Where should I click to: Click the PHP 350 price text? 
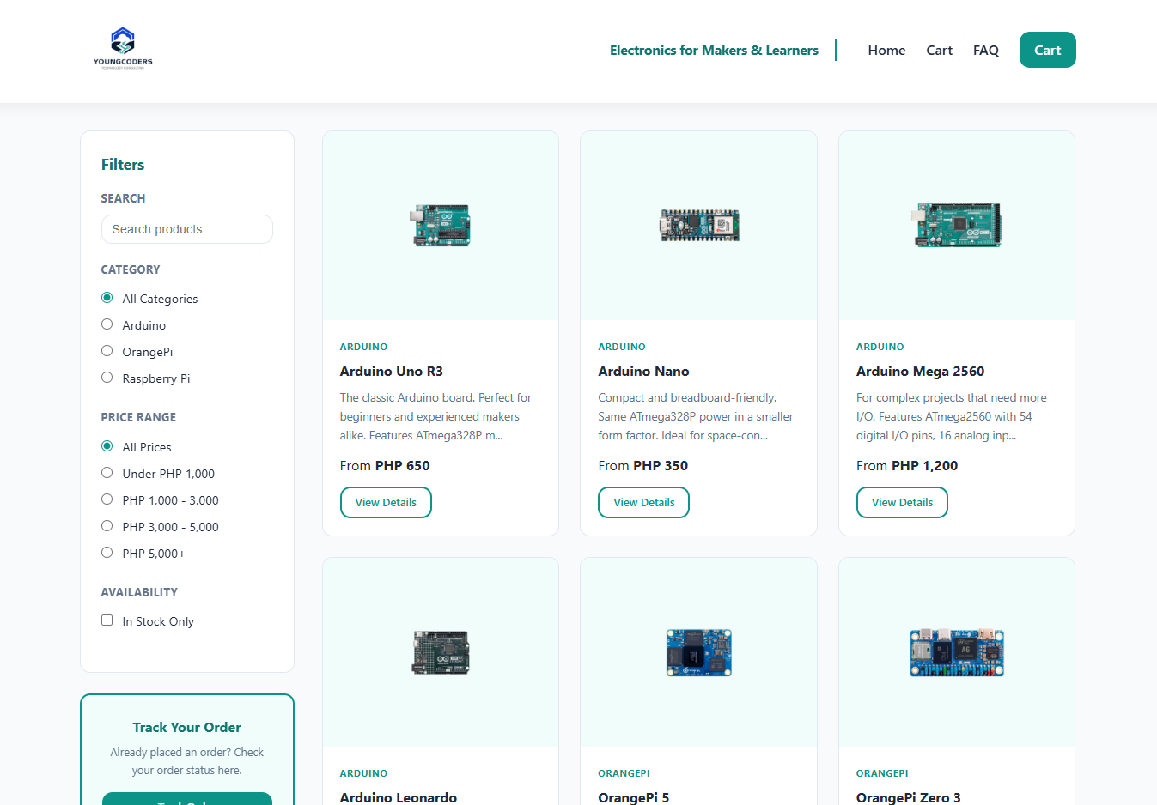click(661, 466)
